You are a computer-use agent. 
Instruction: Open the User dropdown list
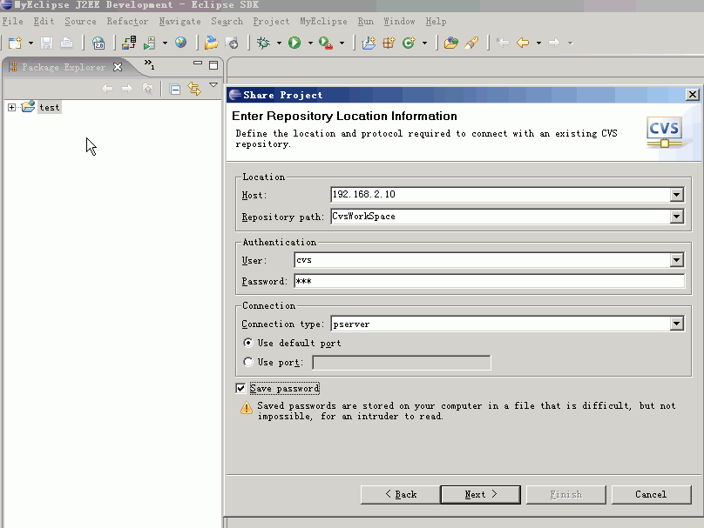point(677,260)
